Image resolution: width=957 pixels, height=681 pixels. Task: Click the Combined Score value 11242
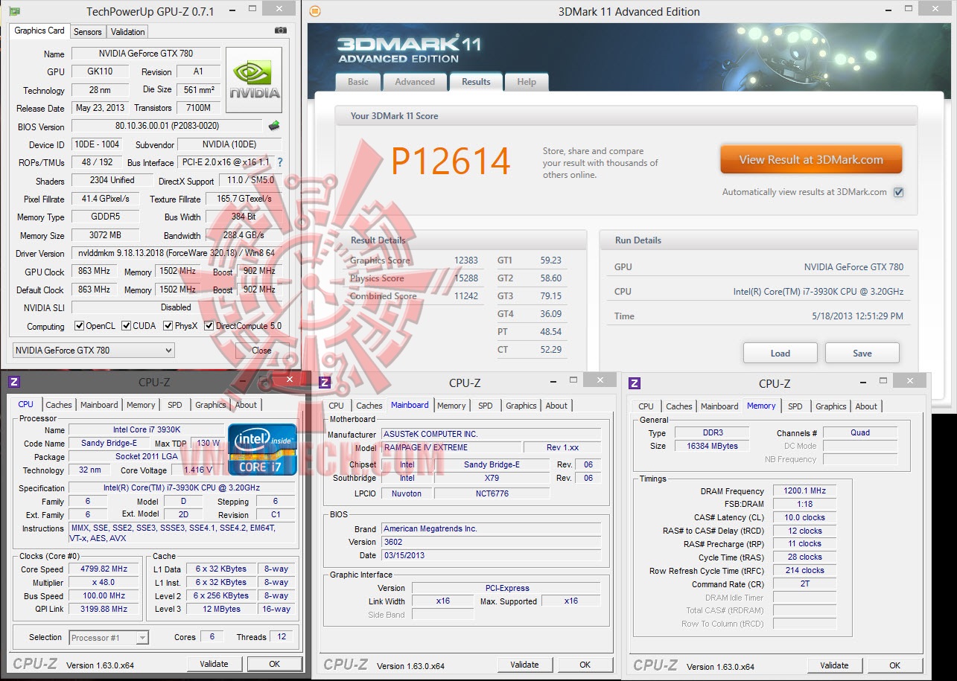point(466,296)
